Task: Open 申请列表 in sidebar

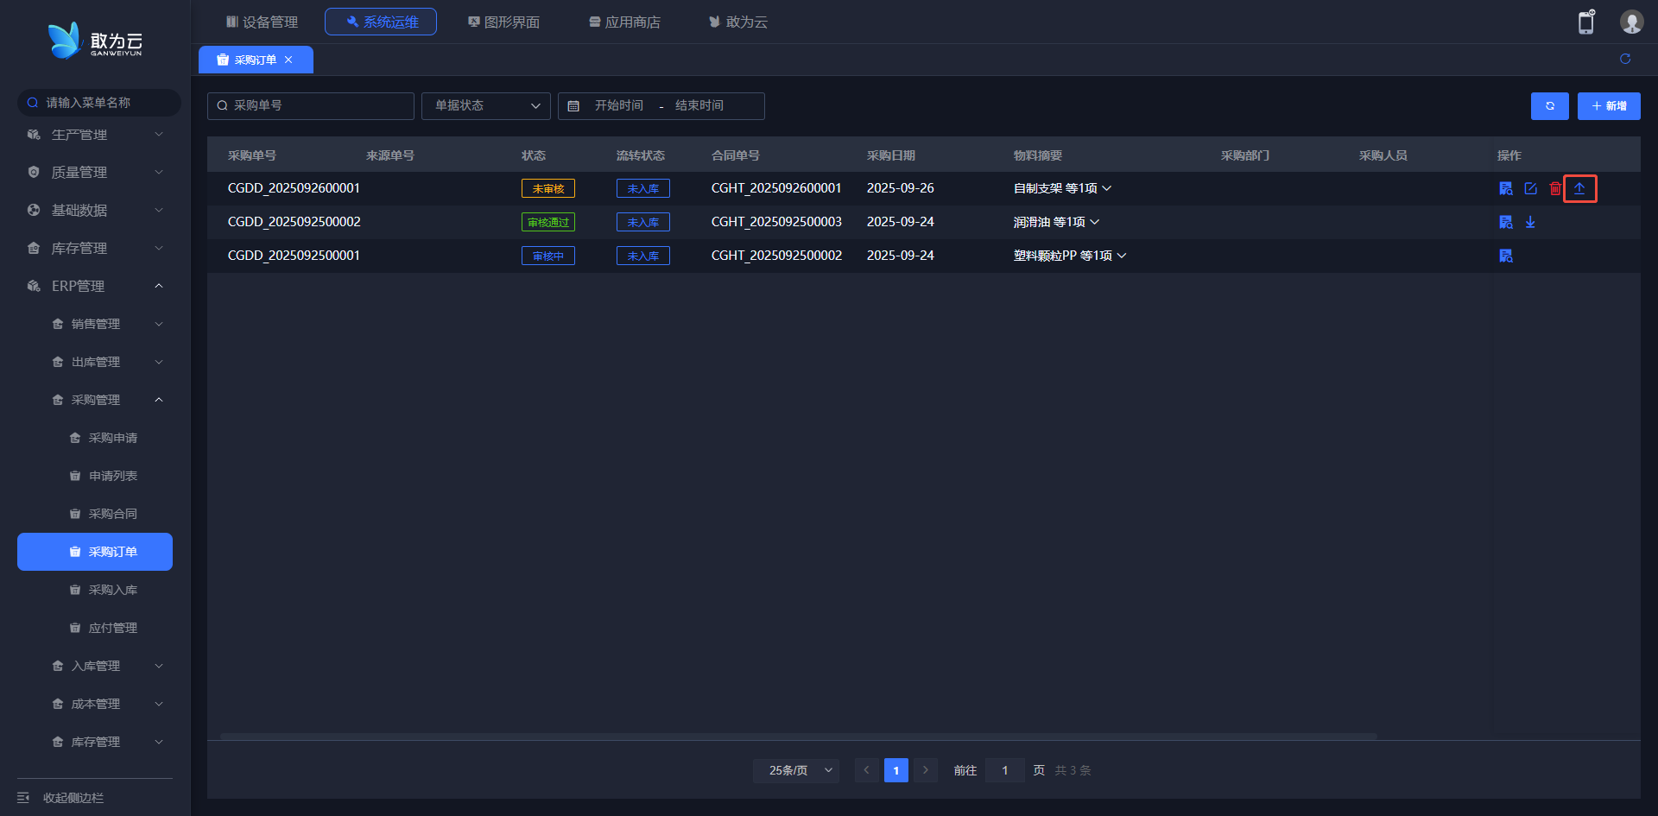Action: pyautogui.click(x=95, y=477)
